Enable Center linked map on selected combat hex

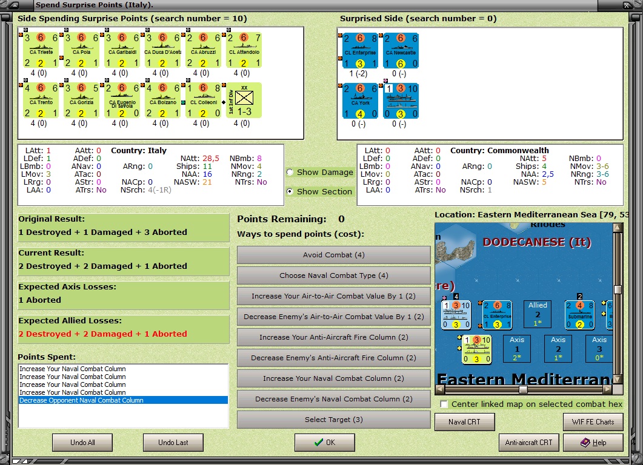[x=444, y=404]
